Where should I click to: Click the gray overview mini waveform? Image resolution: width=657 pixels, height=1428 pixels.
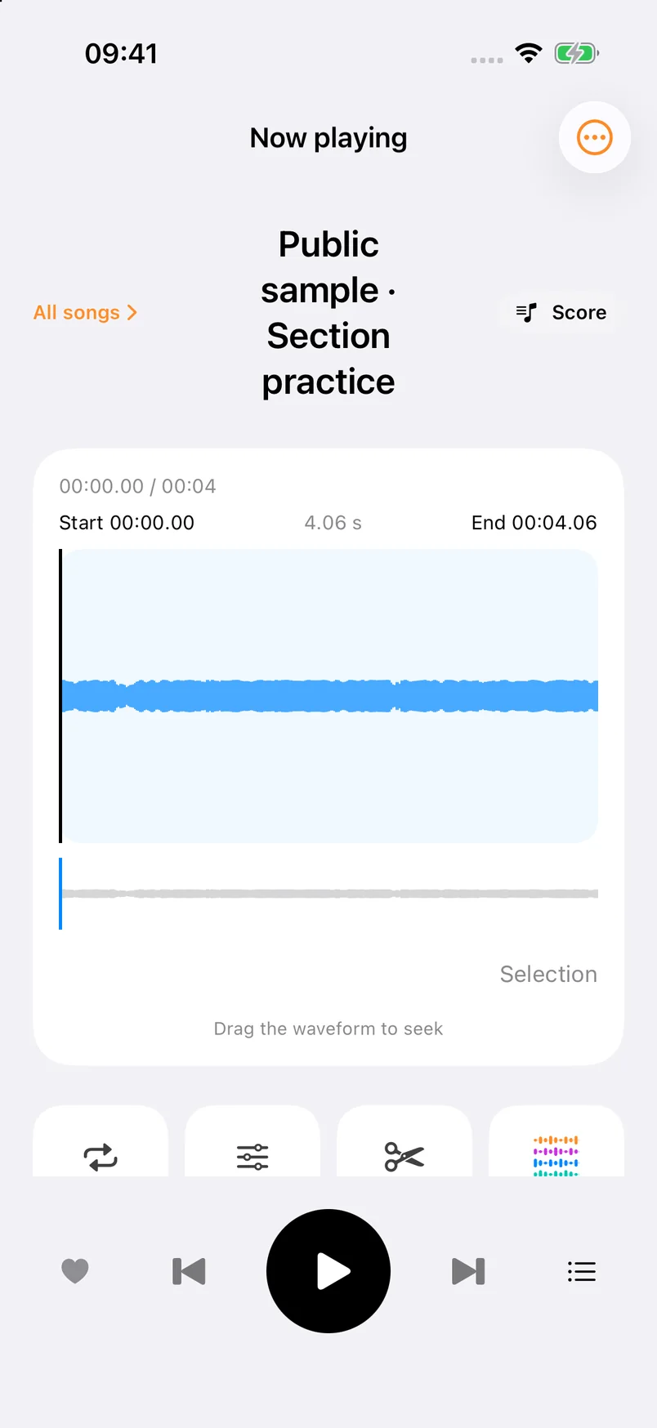[330, 894]
